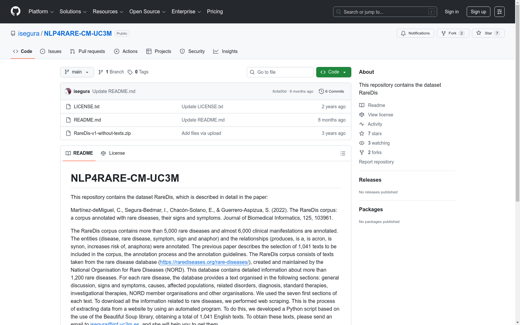Click the tag icon beside 0 Tags
The height and width of the screenshot is (325, 520).
coord(130,72)
